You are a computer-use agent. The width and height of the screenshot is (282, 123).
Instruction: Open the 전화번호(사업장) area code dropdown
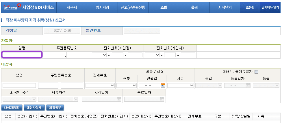pos(99,55)
